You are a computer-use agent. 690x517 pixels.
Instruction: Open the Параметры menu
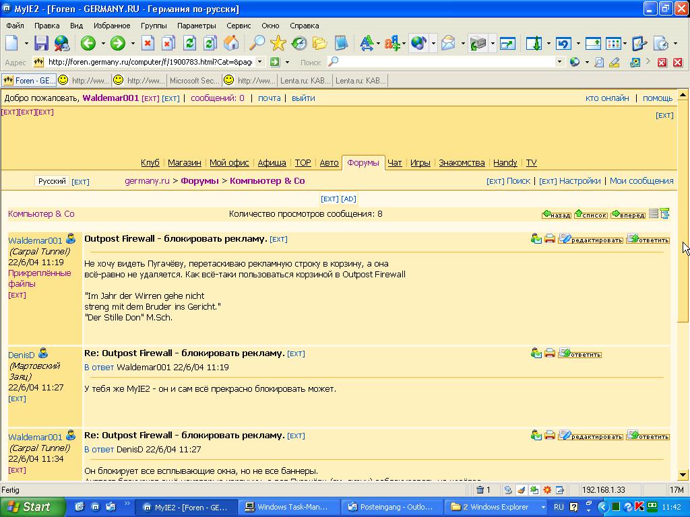pos(196,26)
